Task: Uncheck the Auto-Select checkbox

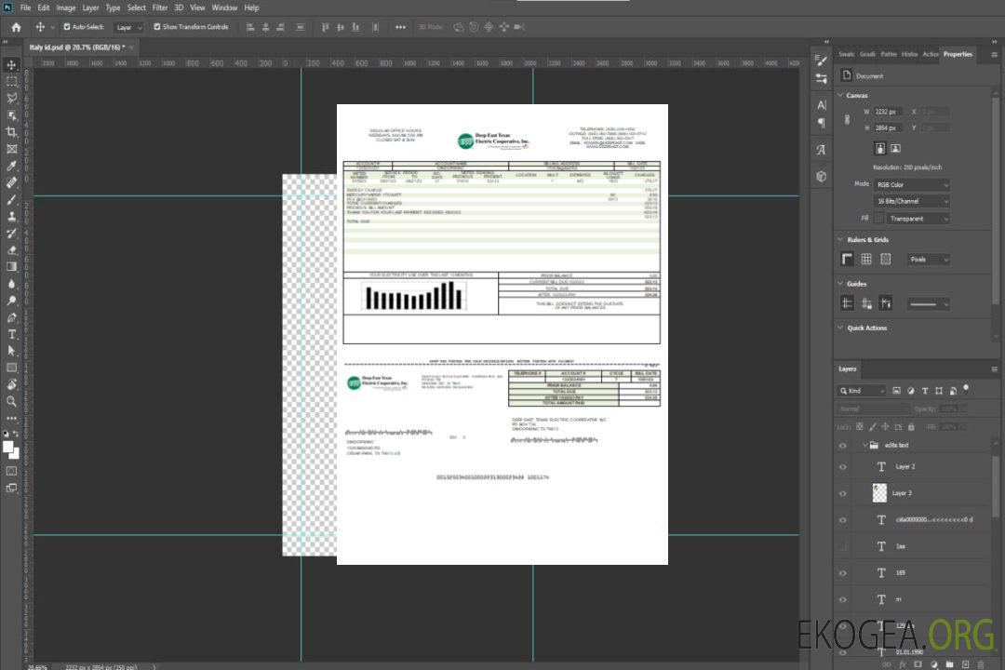Action: (67, 27)
